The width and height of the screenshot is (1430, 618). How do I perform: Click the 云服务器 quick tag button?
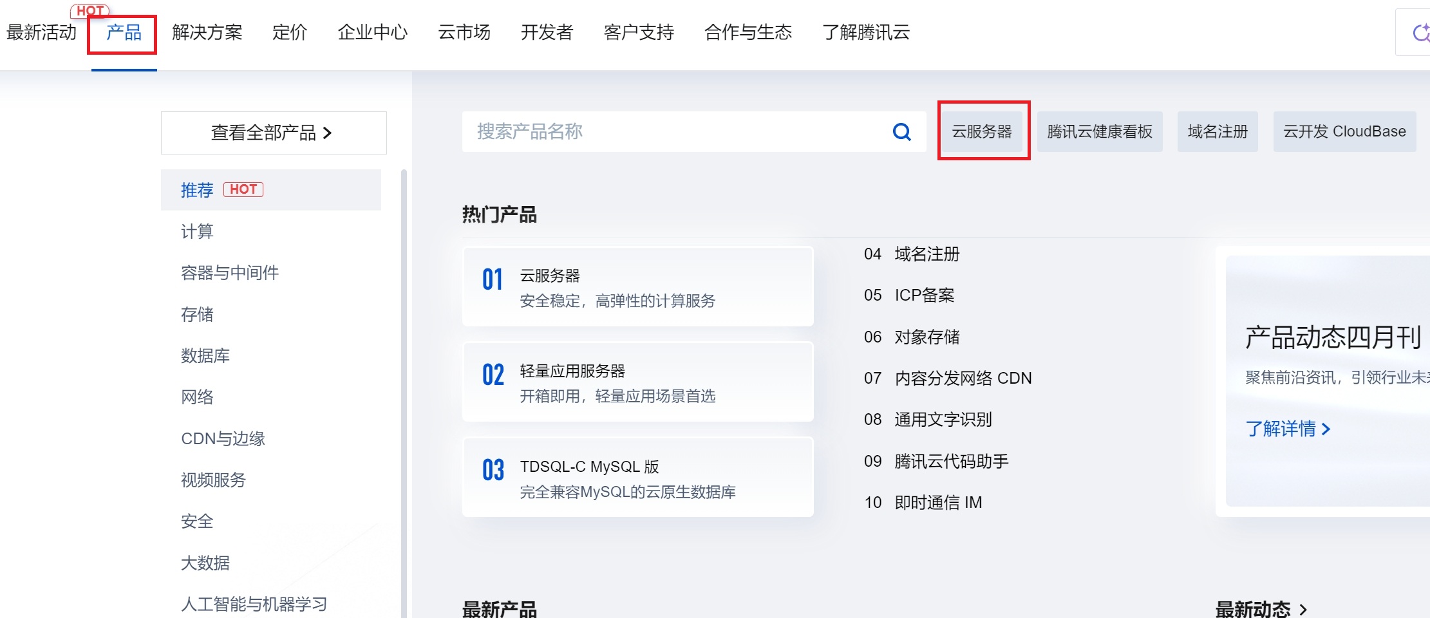982,131
